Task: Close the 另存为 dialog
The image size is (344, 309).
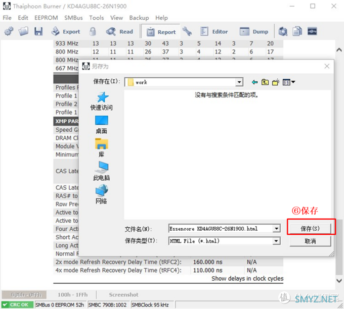Action: click(x=327, y=66)
